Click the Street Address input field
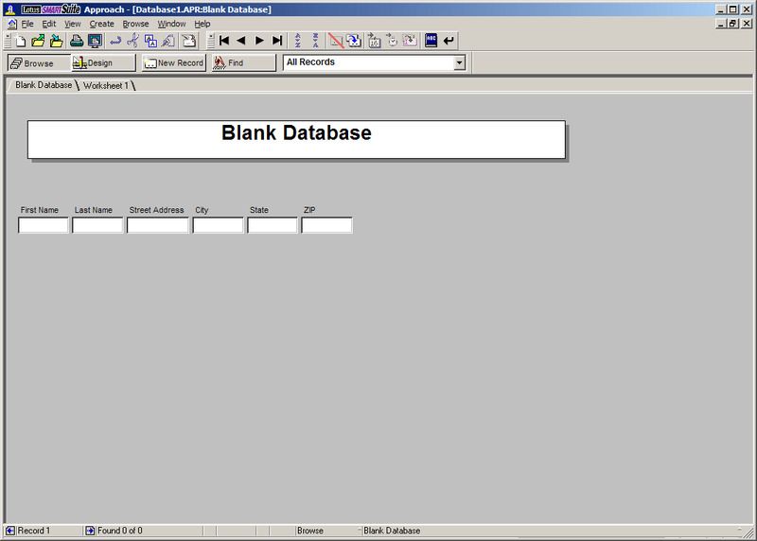757x541 pixels. (157, 225)
